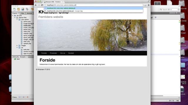Choose the Google Søg search suggestion
Viewport: 188px width, 105px height.
tap(93, 11)
